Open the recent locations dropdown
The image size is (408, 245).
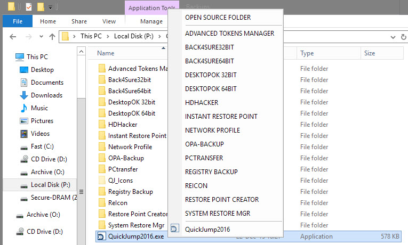41,37
